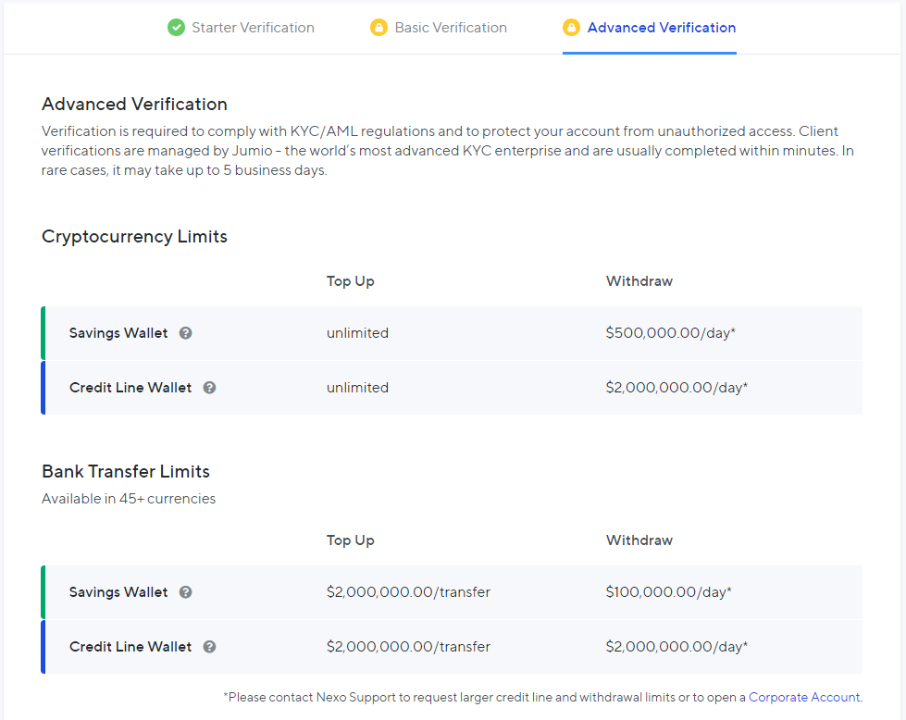Click Credit Line Wallet label in Bank Transfer Limits
The height and width of the screenshot is (720, 906).
[x=130, y=647]
